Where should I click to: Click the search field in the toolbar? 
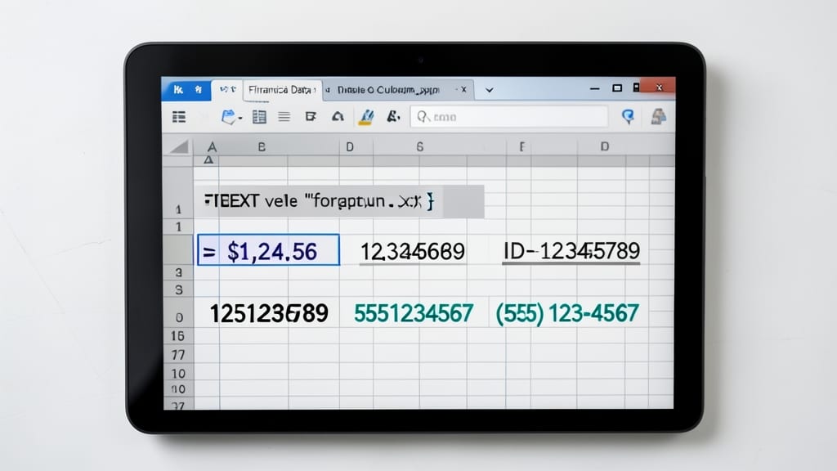[x=508, y=116]
